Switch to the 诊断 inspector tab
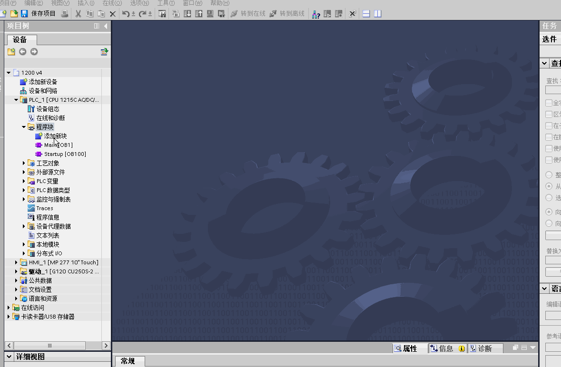 [485, 348]
